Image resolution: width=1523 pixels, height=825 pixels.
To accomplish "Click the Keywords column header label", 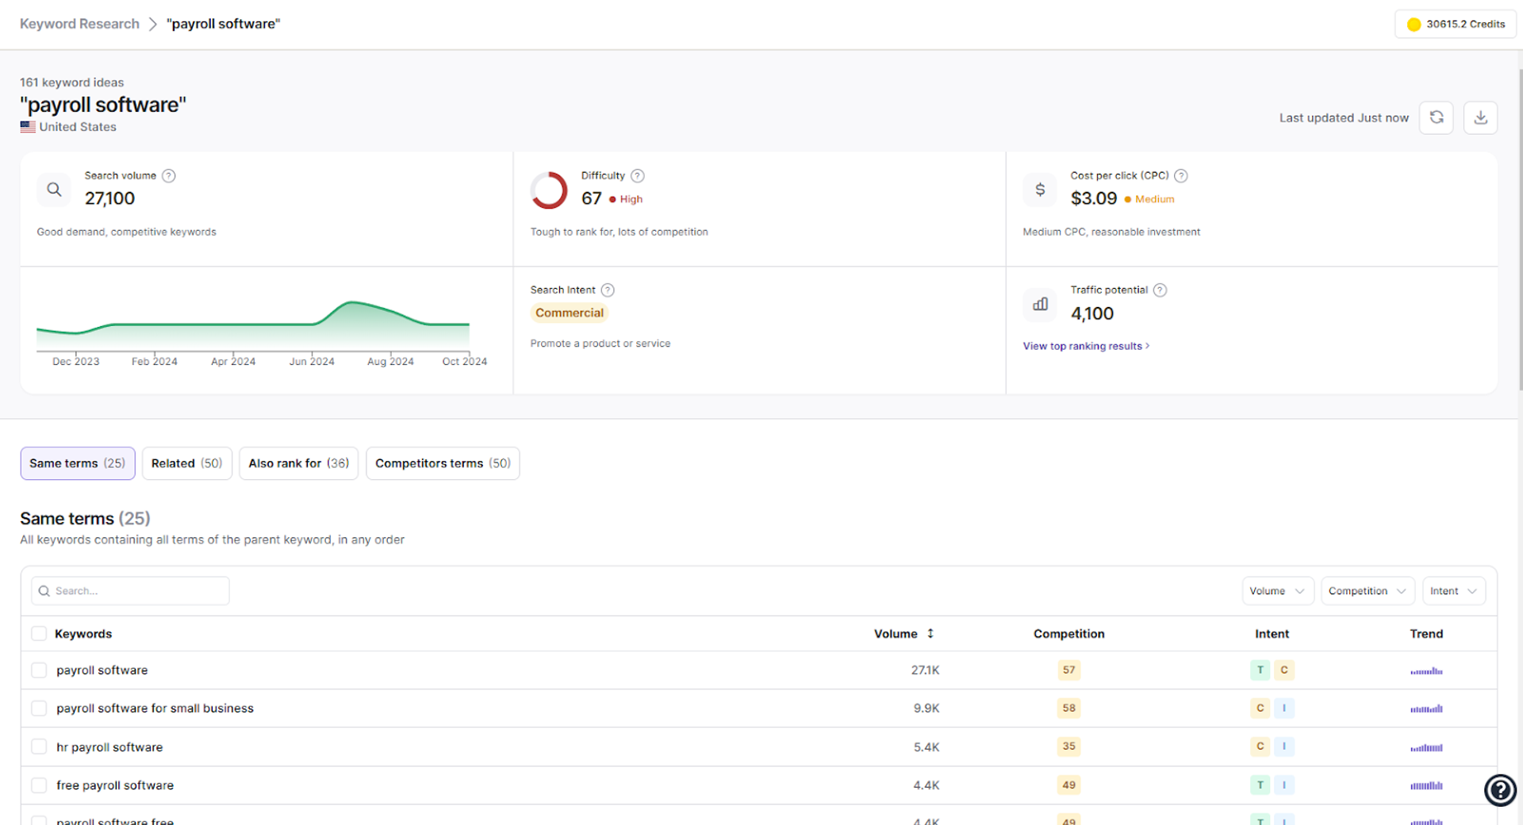I will tap(83, 634).
